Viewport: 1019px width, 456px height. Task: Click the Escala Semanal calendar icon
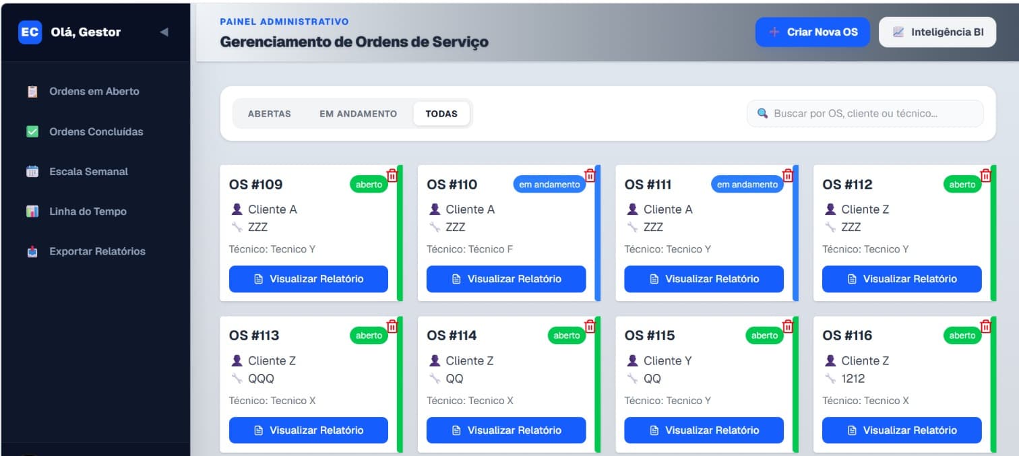32,171
